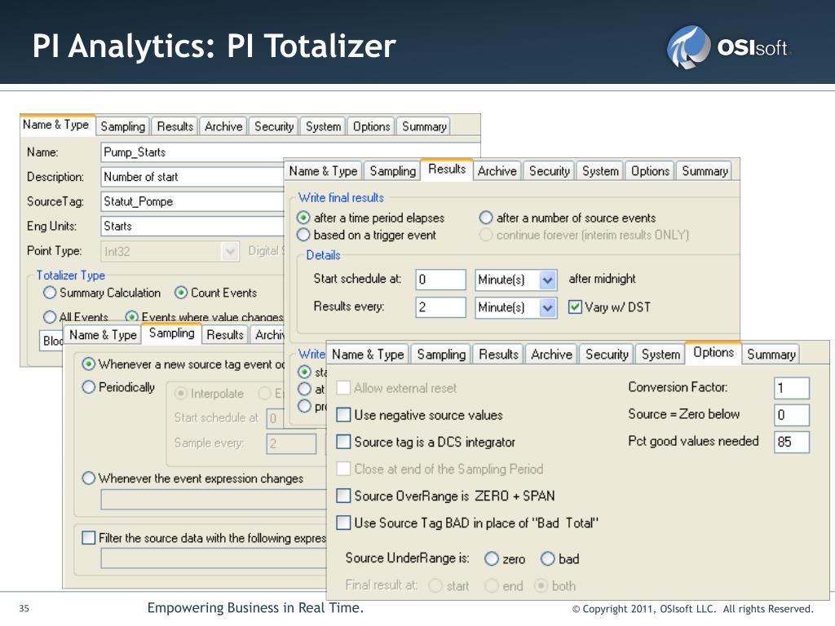Open the Start schedule at units dropdown
Viewport: 835px width, 626px height.
[x=548, y=280]
